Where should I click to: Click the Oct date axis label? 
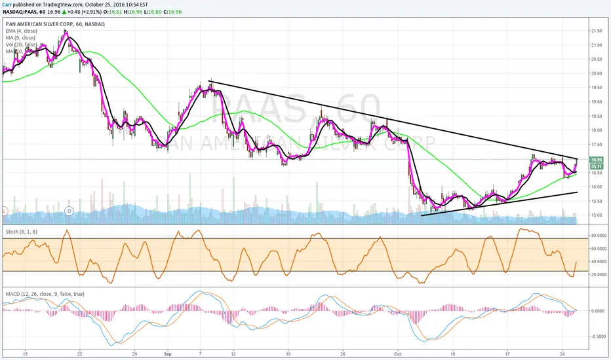tap(398, 353)
